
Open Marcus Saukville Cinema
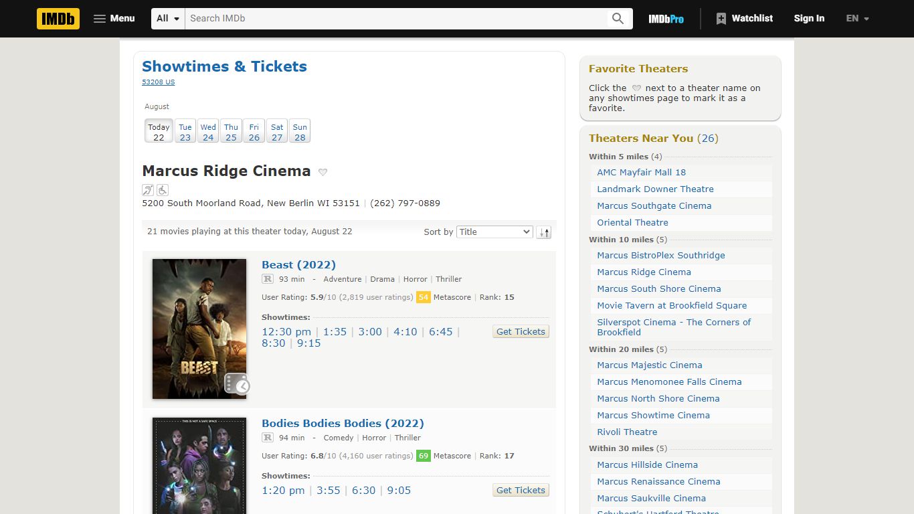click(651, 498)
